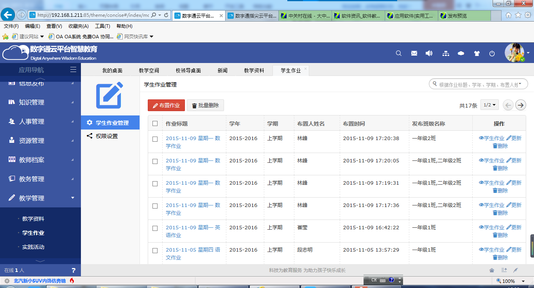534x288 pixels.
Task: Click the speaker announcement icon
Action: (429, 53)
